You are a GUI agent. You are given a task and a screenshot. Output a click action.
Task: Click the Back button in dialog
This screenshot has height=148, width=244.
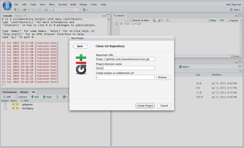[x=80, y=46]
